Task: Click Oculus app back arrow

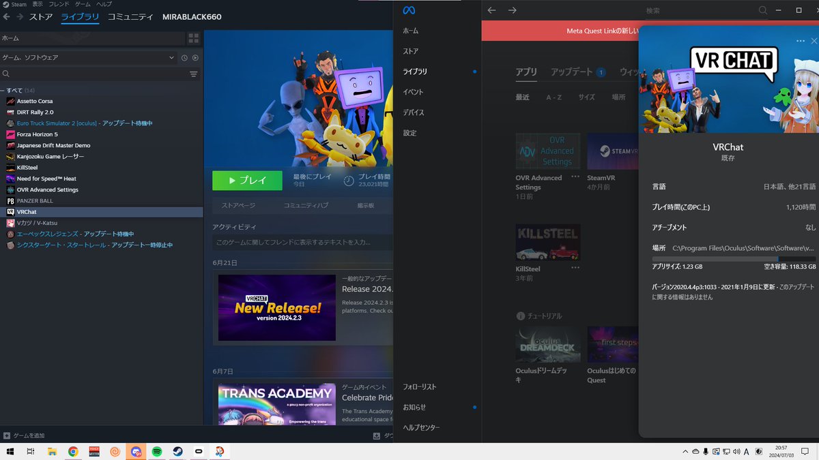Action: [491, 10]
